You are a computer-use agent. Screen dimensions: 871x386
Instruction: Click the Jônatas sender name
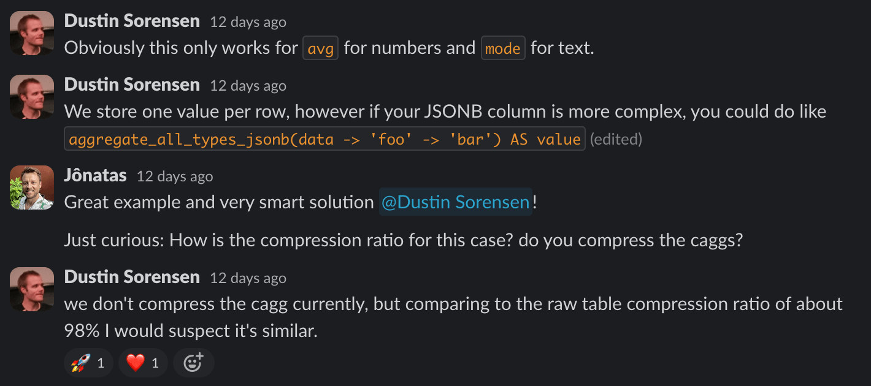[95, 176]
